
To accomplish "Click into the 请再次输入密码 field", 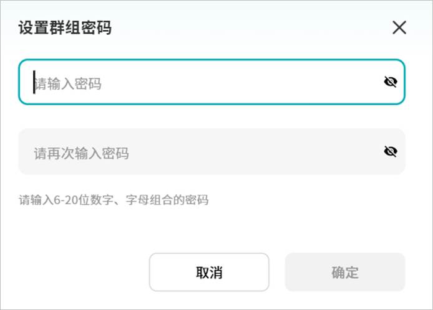I will click(x=200, y=152).
